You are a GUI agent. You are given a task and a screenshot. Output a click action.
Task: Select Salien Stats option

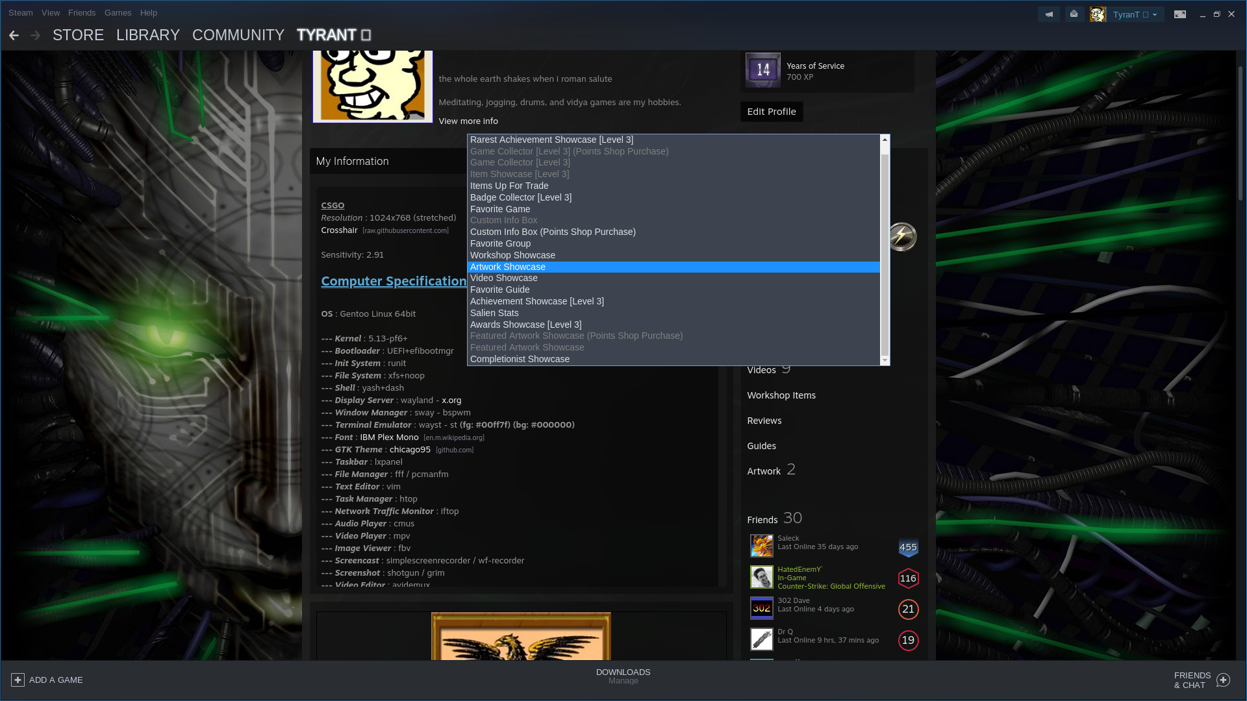tap(674, 313)
